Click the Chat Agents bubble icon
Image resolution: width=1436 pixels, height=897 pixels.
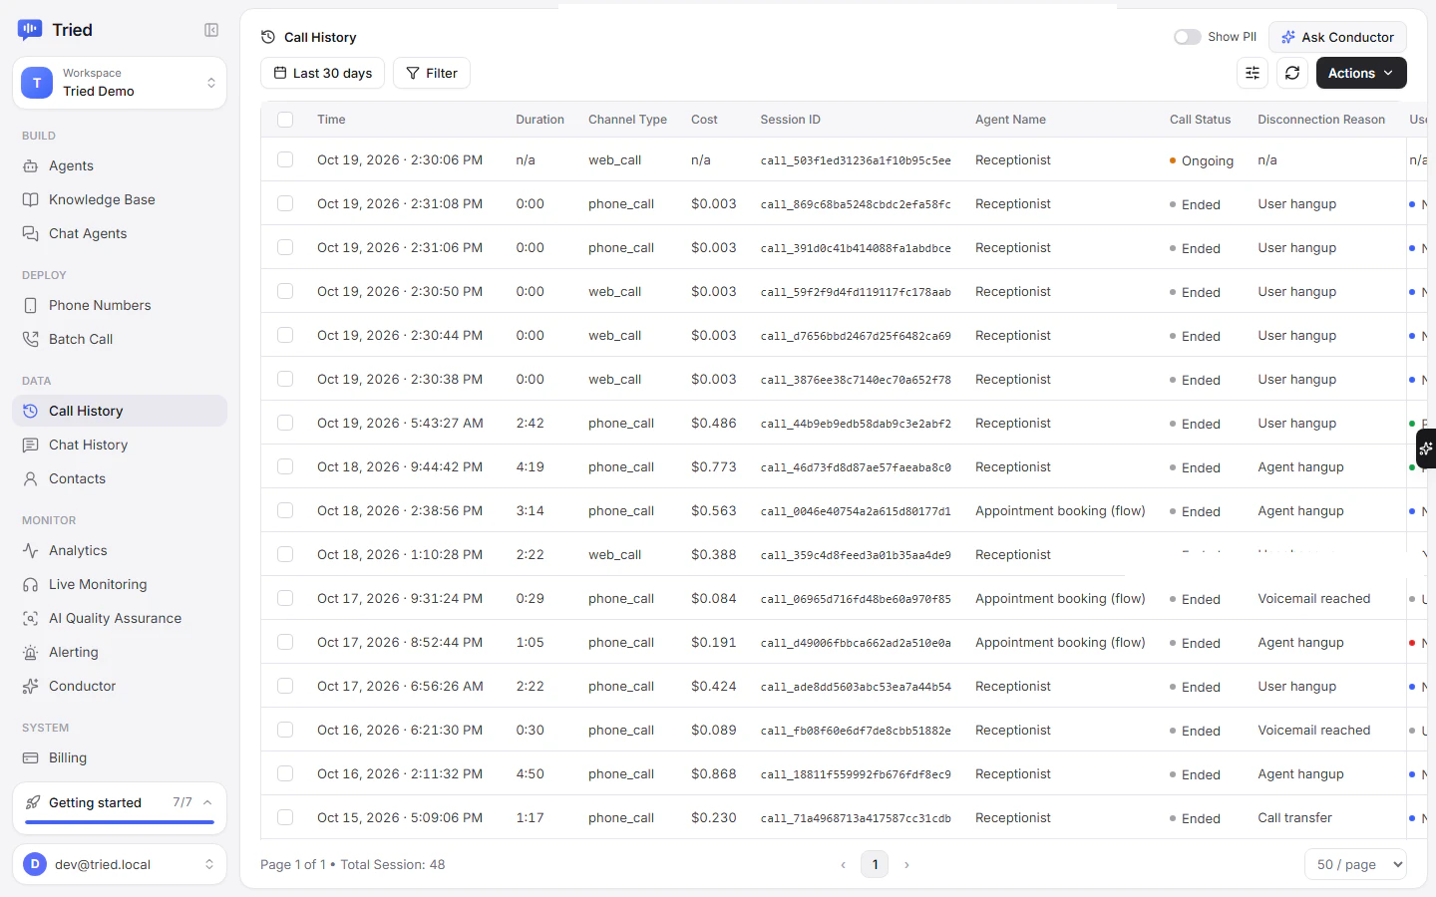(x=31, y=233)
